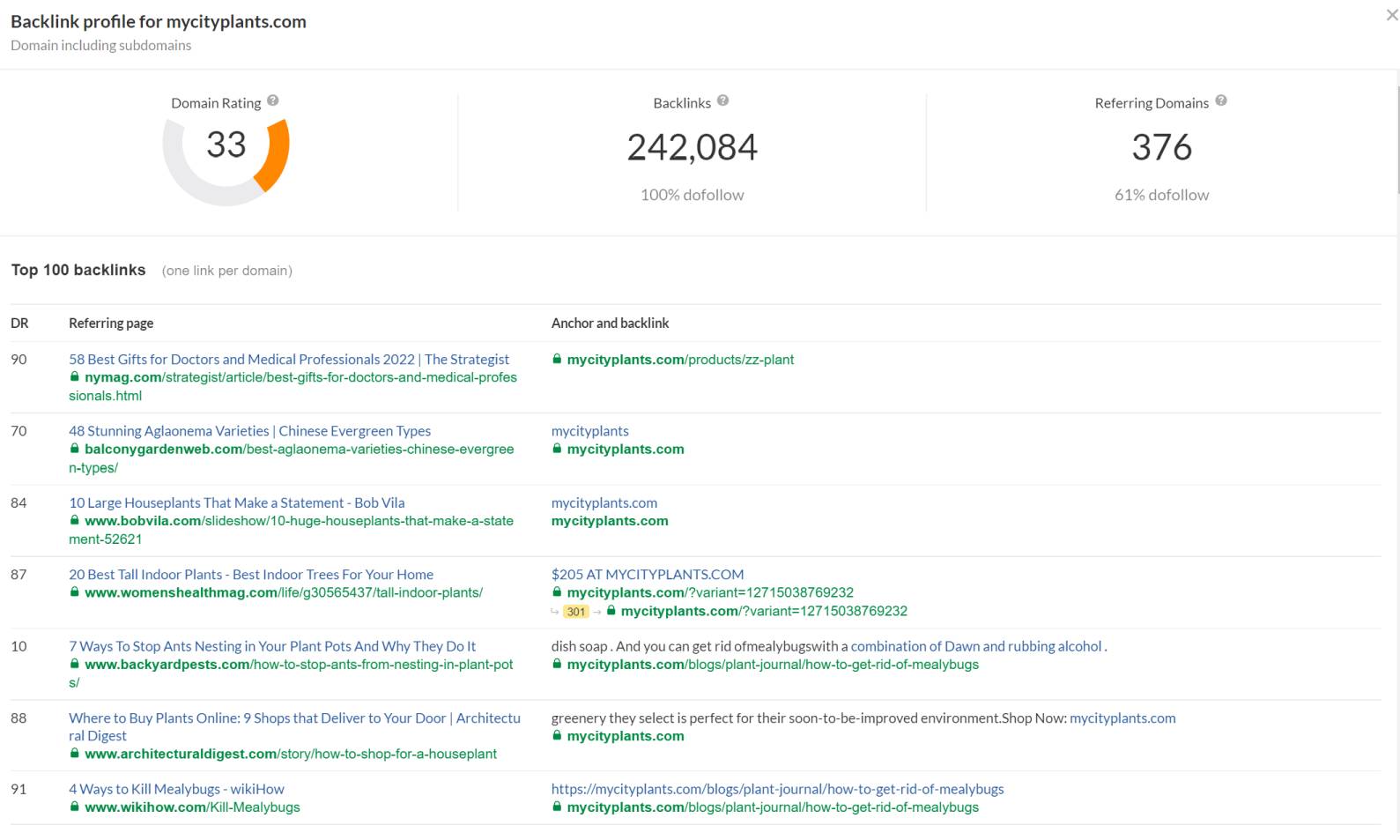Open '20 Best Tall Indoor Plants' link
Viewport: 1400px width, 833px height.
[251, 574]
